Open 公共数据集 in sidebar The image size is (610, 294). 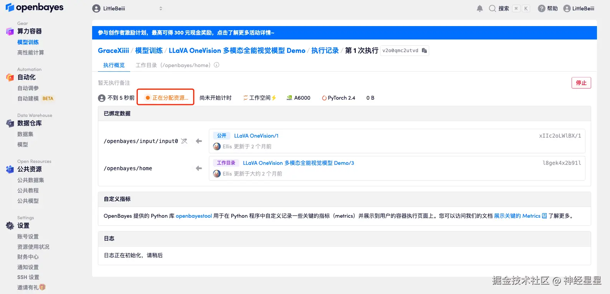click(x=31, y=180)
